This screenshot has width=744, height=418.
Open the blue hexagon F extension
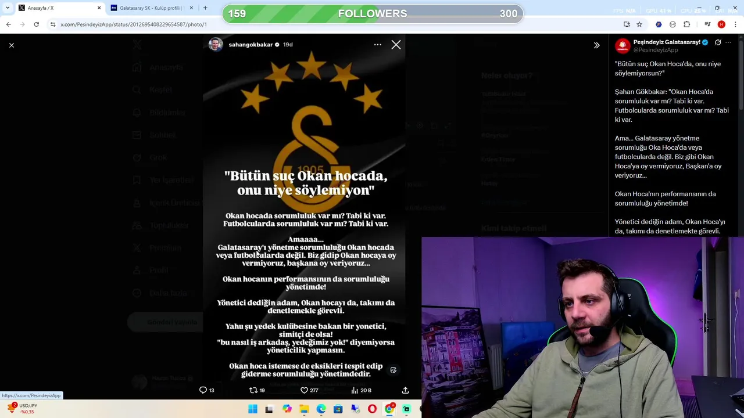click(659, 24)
